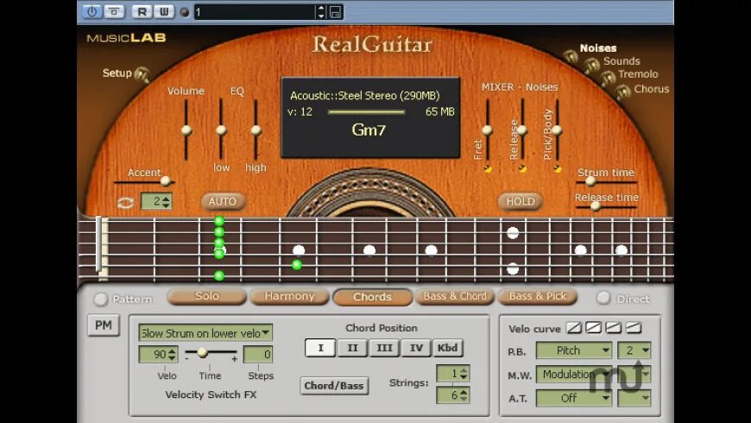
Task: Switch to the Solo mode tab
Action: click(x=207, y=296)
